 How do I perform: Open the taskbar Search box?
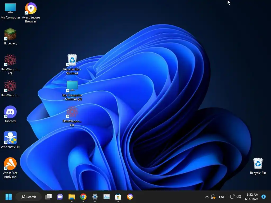[x=29, y=197]
